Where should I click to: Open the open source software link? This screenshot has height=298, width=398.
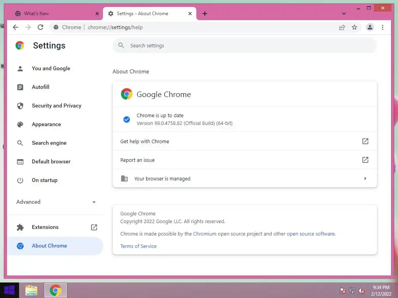point(311,234)
